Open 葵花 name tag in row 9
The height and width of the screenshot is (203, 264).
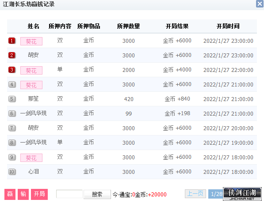tap(31, 158)
